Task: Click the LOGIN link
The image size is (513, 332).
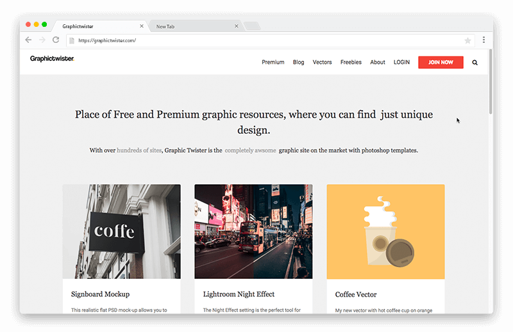Action: [401, 63]
